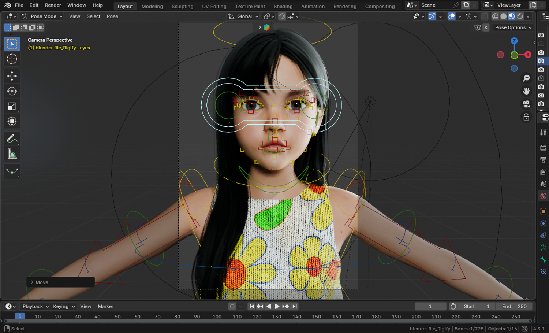Switch to the Animation workspace tab
Image resolution: width=549 pixels, height=333 pixels.
[x=313, y=6]
